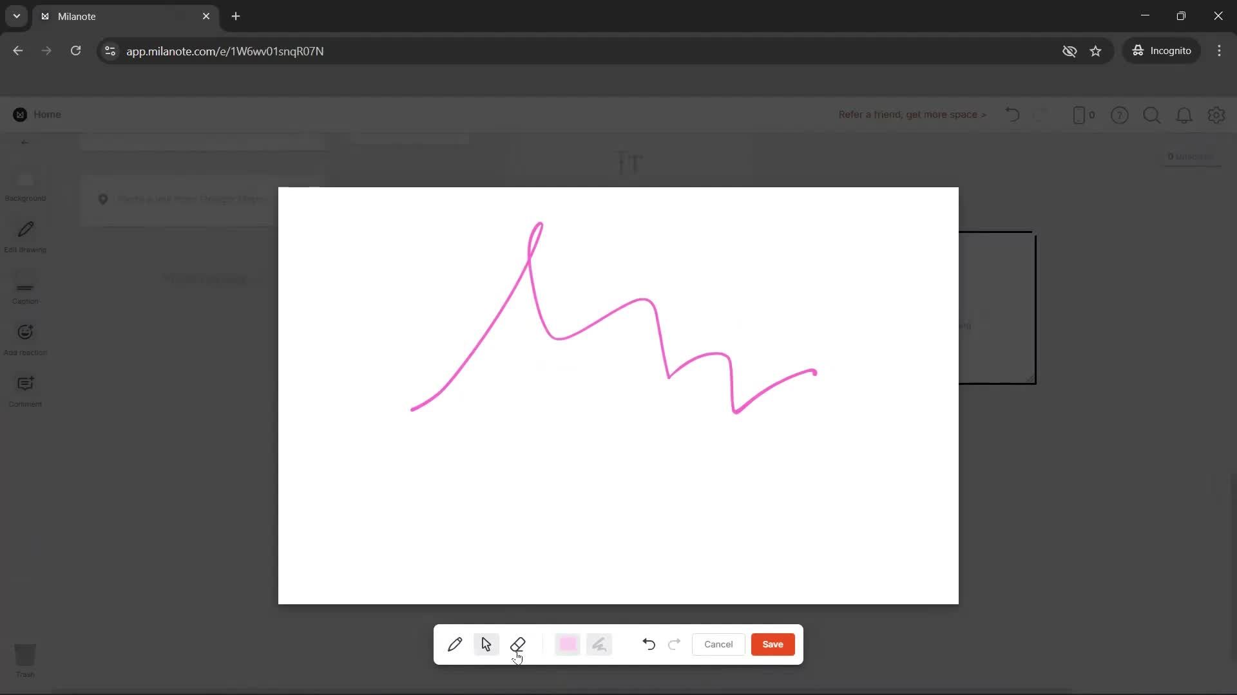The height and width of the screenshot is (695, 1237).
Task: Click the Home breadcrumb
Action: point(47,115)
